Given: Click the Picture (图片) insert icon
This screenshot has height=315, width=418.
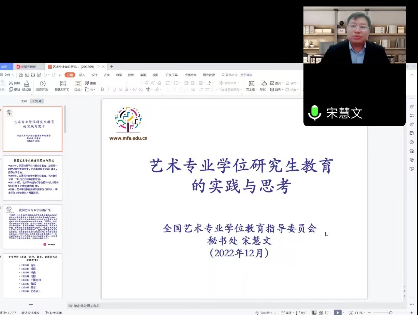Looking at the screenshot, I should [x=272, y=83].
